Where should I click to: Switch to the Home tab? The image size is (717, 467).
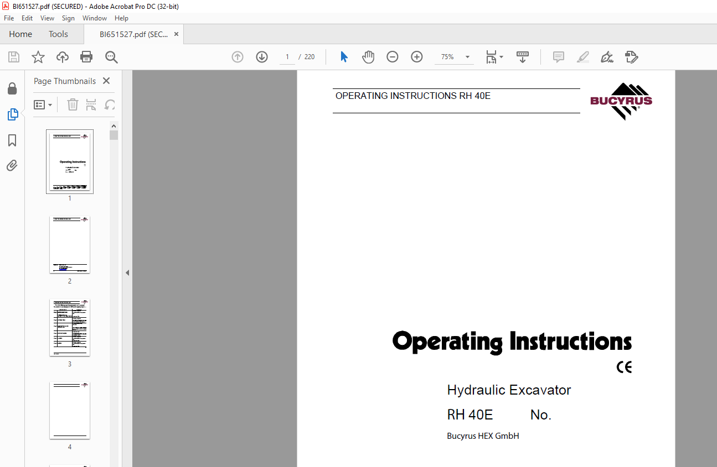[x=20, y=34]
